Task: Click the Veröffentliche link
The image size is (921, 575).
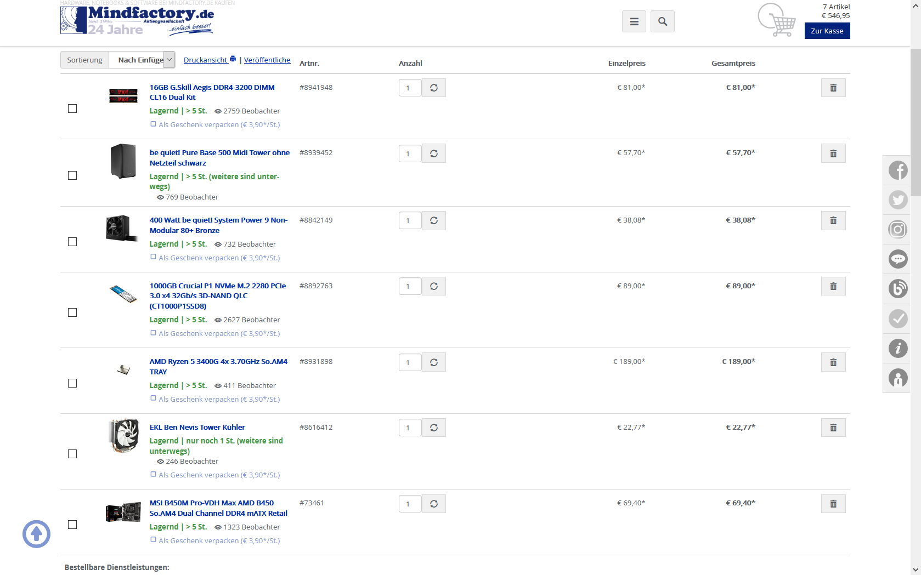Action: pos(267,60)
